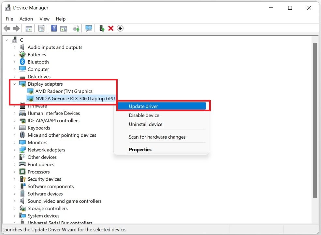Click the down-arrow Disable device icon
Image resolution: width=321 pixels, height=235 pixels.
tap(120, 28)
